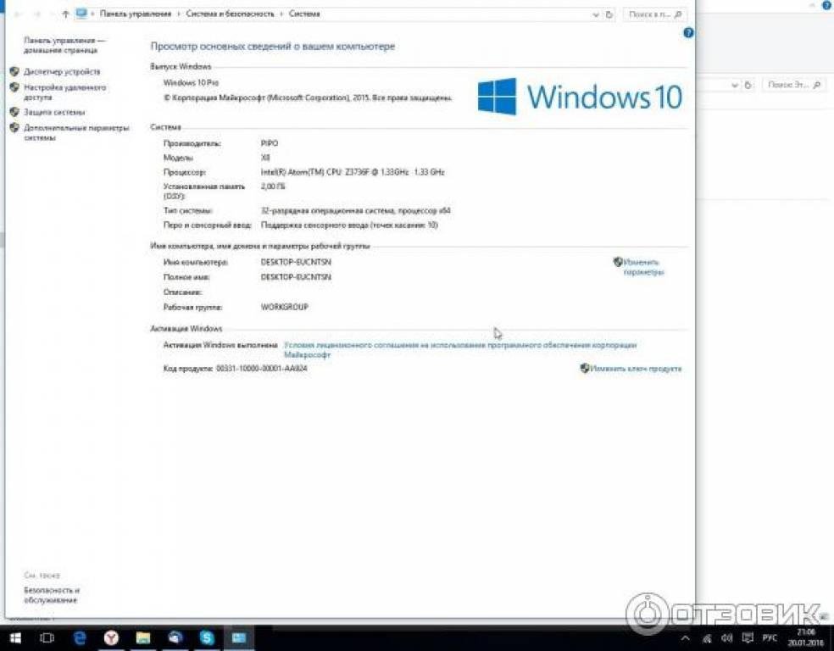Viewport: 834px width, 651px height.
Task: Open Microsoft license terms link
Action: [460, 349]
